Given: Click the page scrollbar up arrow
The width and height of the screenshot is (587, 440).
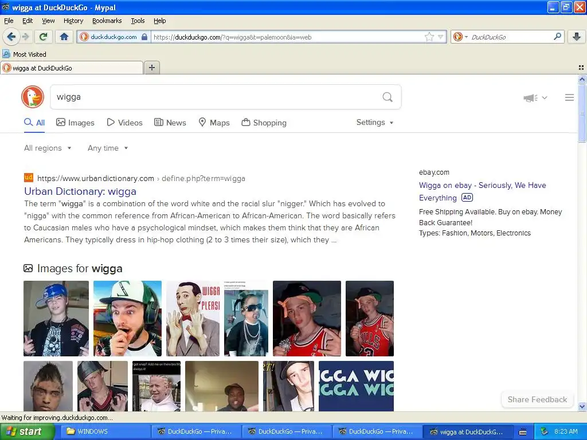Looking at the screenshot, I should 582,79.
